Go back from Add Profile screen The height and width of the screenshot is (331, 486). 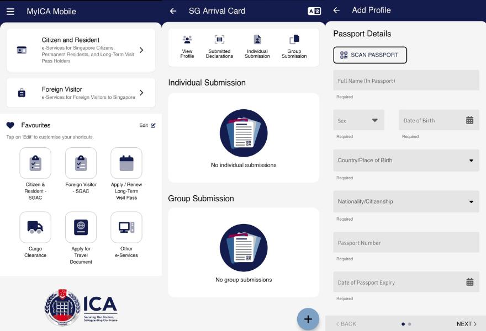tap(336, 10)
